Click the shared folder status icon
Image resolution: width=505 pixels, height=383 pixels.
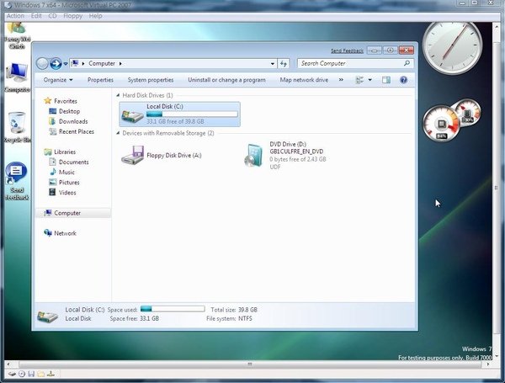(x=41, y=374)
